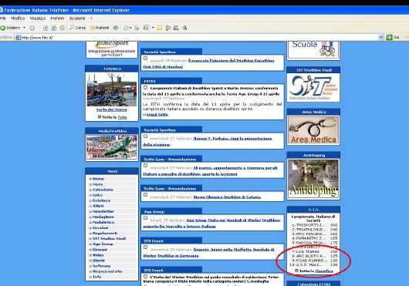Expand the Indietro history dropdown arrow
Screen dimensions: 409x286
pyautogui.click(x=24, y=28)
